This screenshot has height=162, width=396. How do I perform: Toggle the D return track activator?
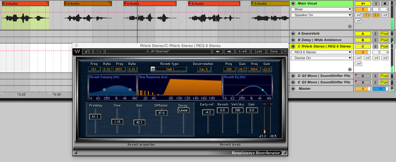363,76
